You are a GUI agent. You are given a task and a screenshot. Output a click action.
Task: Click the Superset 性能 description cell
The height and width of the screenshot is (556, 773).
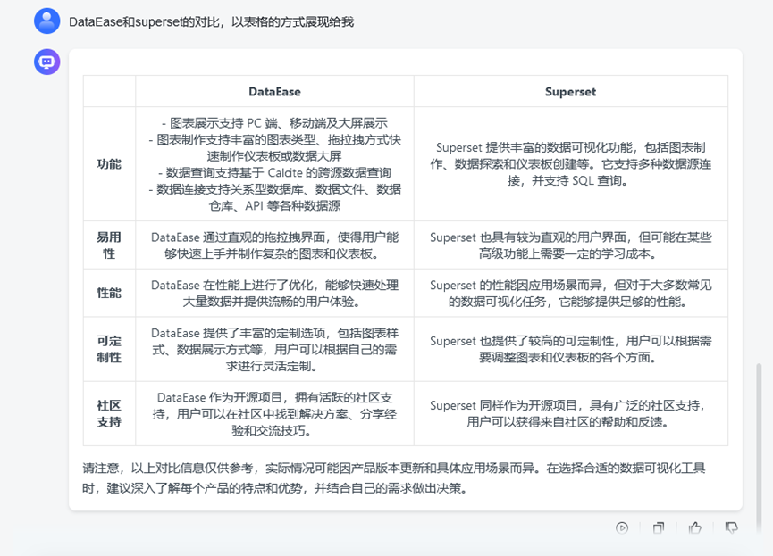pos(570,293)
